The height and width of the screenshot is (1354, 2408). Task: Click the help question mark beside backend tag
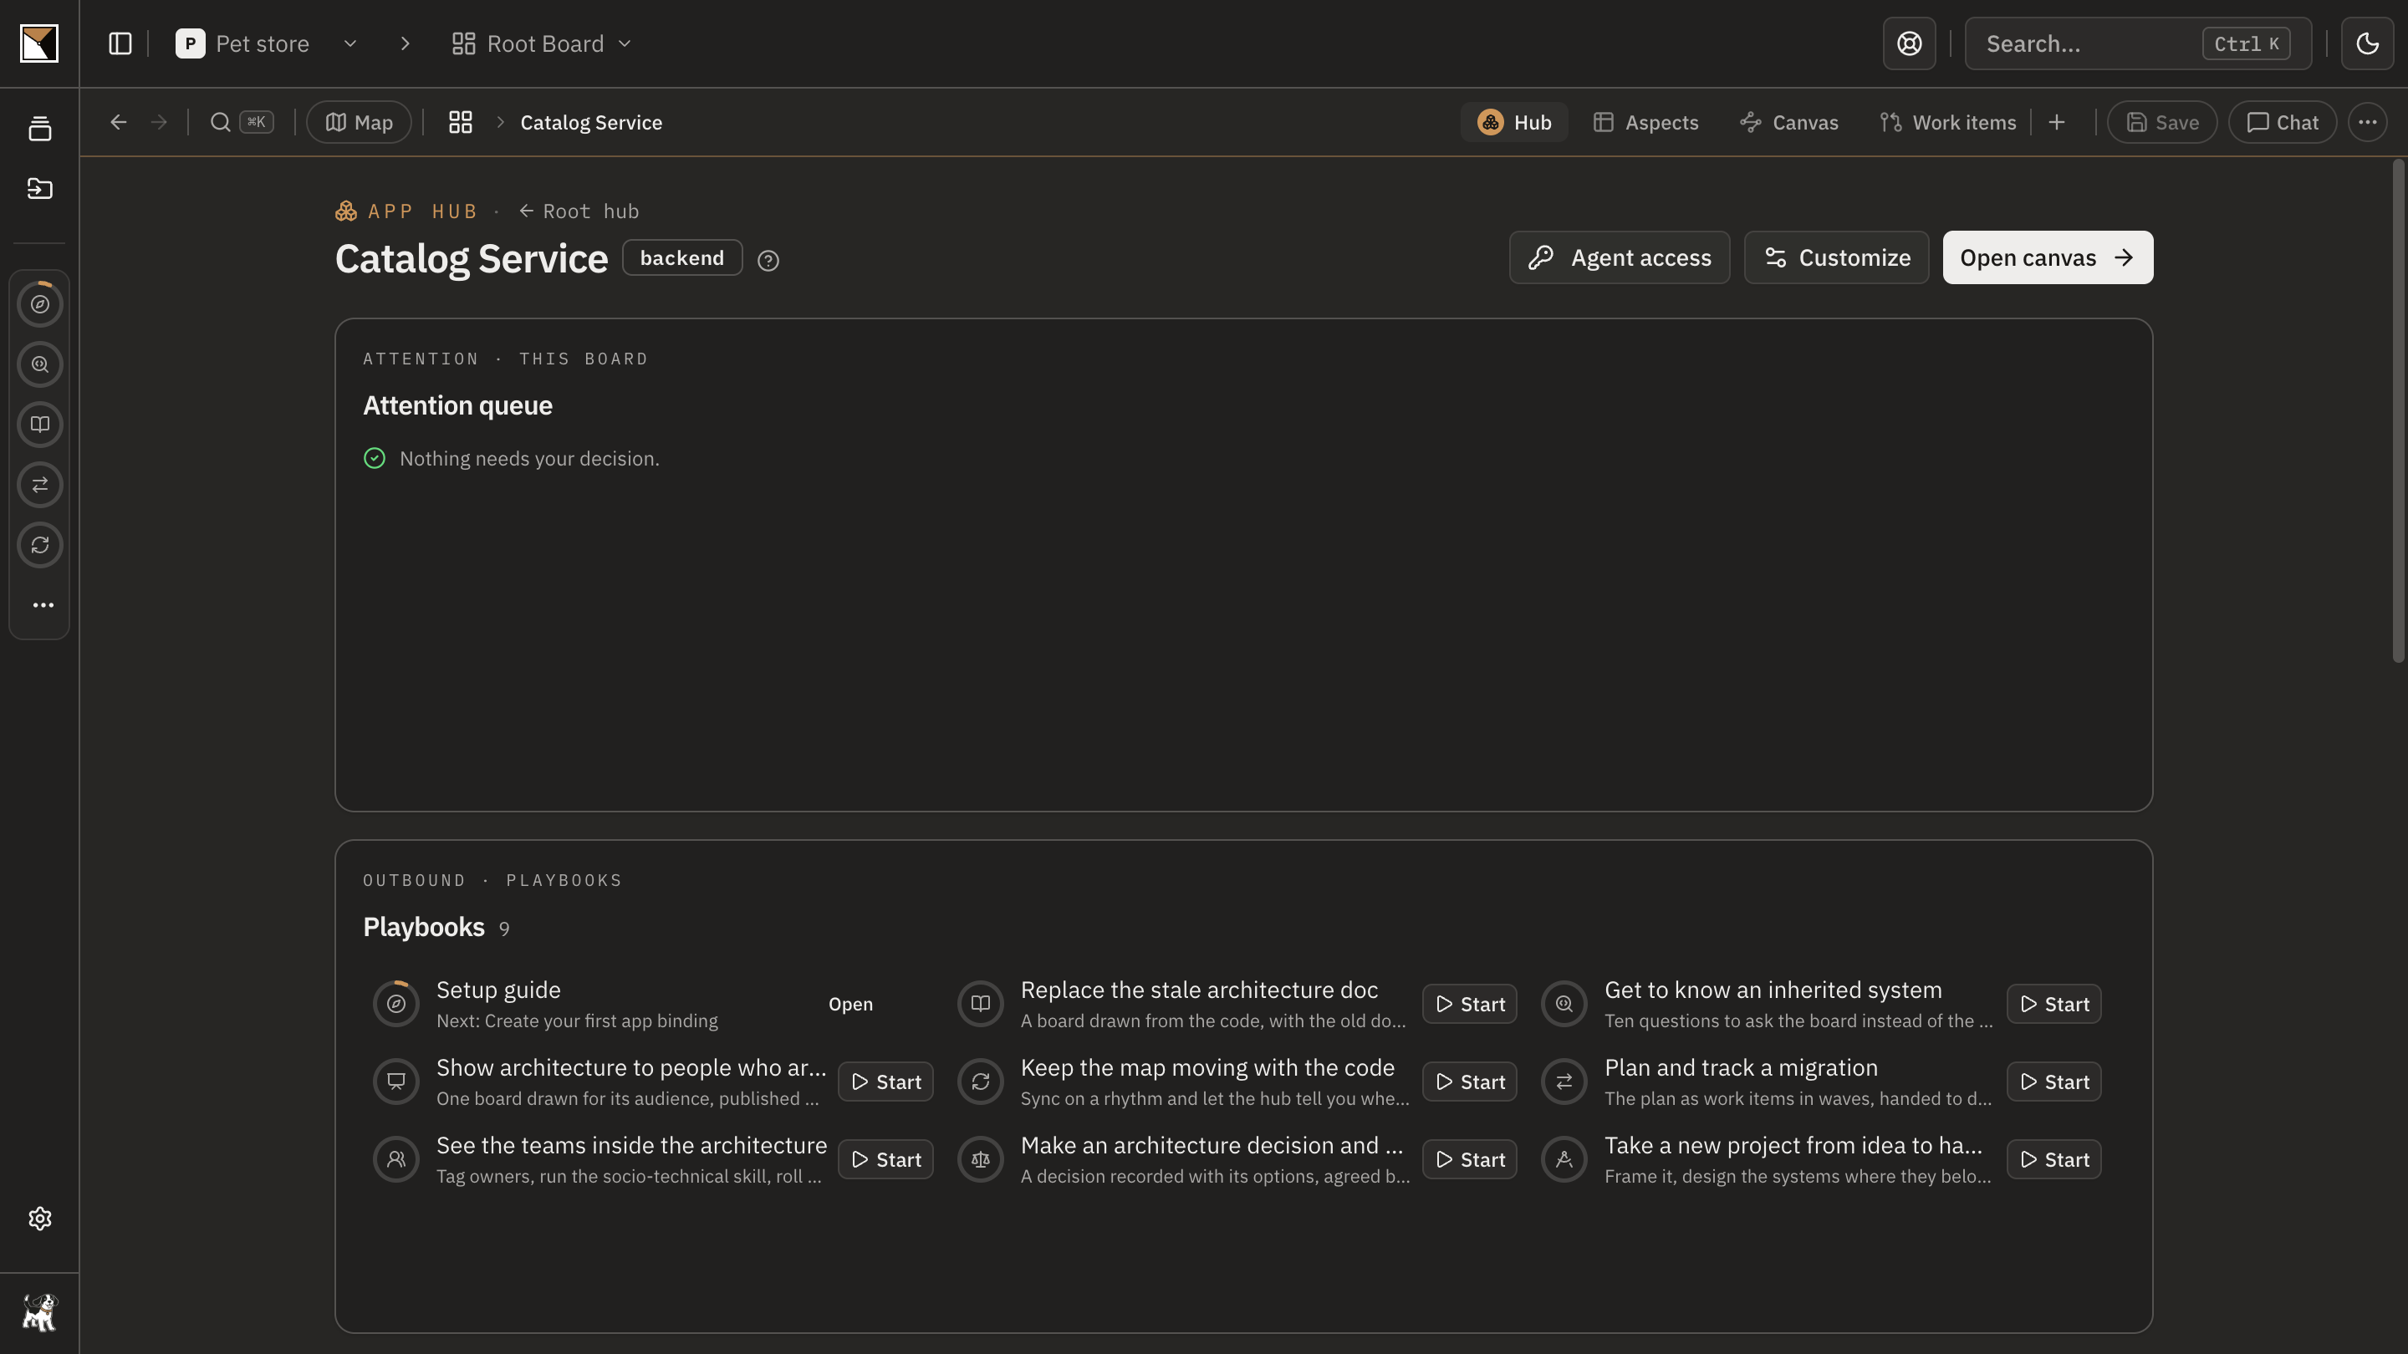768,261
